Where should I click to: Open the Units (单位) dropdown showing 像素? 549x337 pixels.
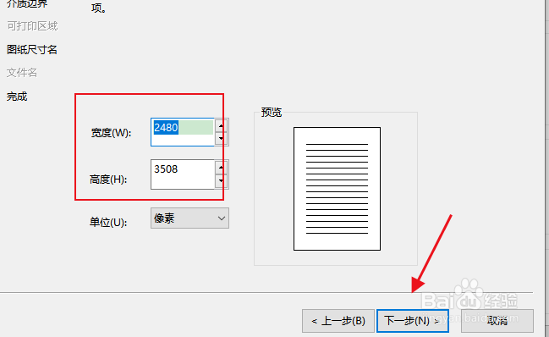coord(189,218)
